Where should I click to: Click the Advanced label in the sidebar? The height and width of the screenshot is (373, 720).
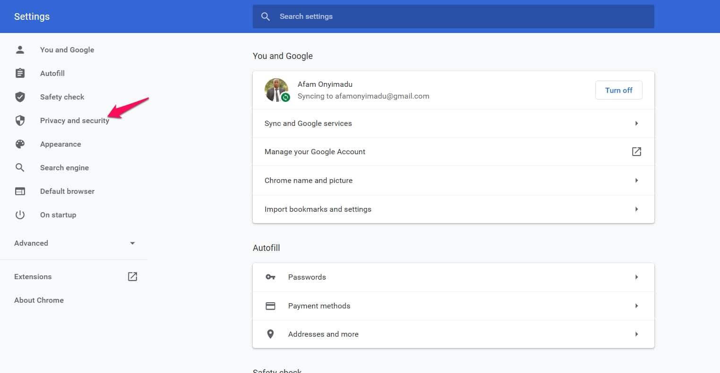[31, 243]
